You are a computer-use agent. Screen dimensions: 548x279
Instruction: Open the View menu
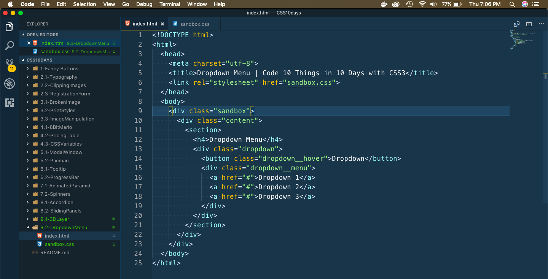point(109,4)
